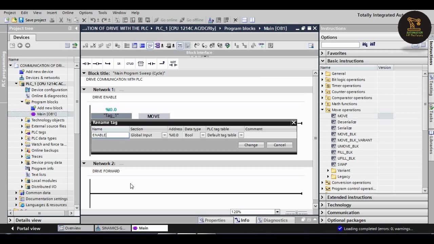The height and width of the screenshot is (244, 434).
Task: Expand the Technology objects tree node
Action: point(22,120)
